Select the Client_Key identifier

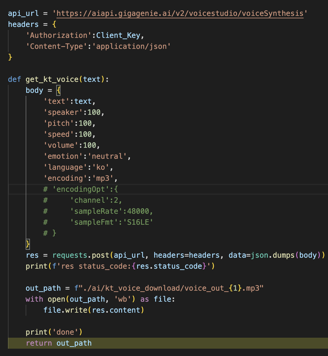click(118, 35)
